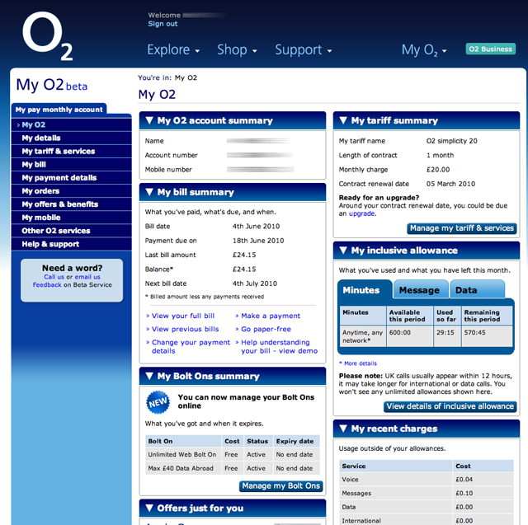
Task: Collapse the My bill summary panel
Action: pos(149,192)
